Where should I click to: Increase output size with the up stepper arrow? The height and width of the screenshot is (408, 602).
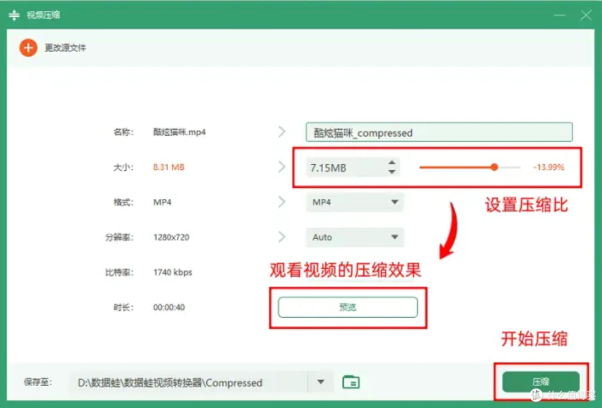392,163
